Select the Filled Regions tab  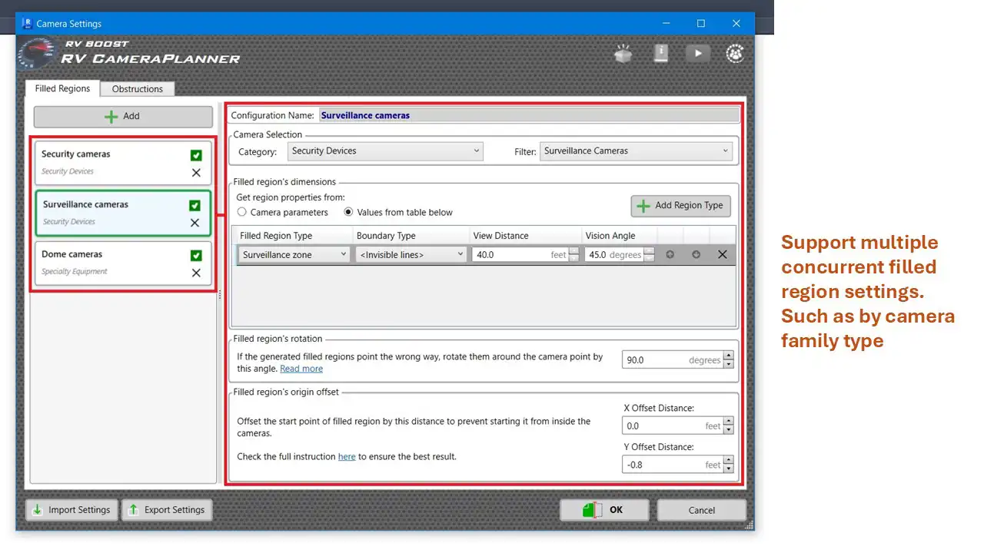point(62,88)
